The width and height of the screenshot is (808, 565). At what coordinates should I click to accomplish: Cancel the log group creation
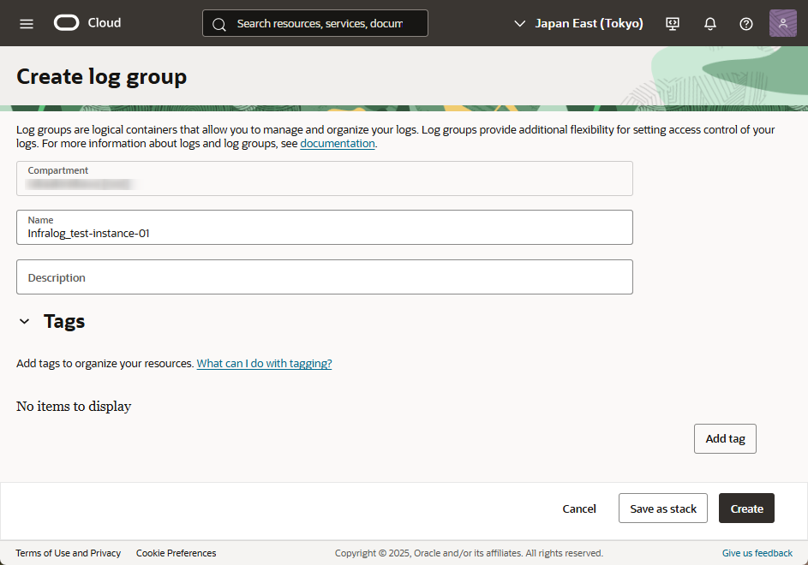click(x=579, y=508)
